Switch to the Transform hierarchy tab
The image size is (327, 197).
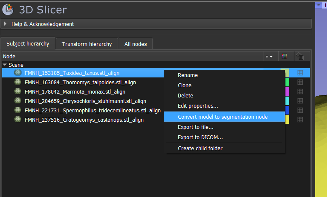pos(87,44)
